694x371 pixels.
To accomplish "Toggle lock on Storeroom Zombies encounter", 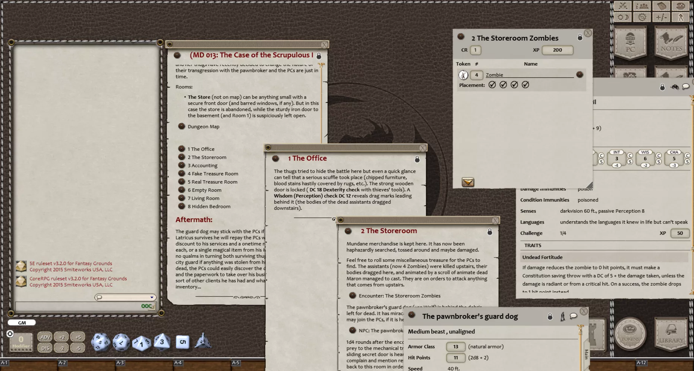I will 580,37.
